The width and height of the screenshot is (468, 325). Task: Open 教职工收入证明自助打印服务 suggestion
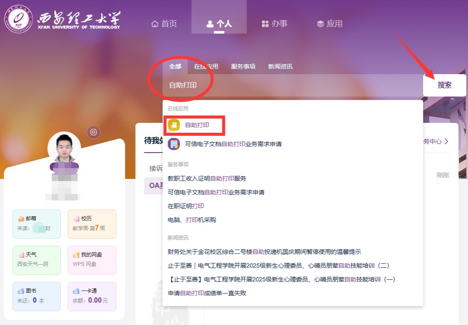[207, 178]
